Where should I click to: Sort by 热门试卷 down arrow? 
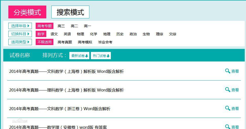coord(108,56)
